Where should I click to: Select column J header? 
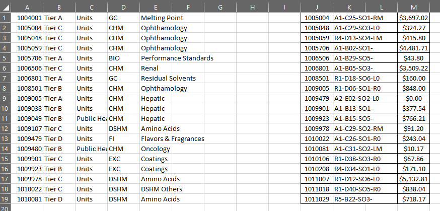[317, 8]
